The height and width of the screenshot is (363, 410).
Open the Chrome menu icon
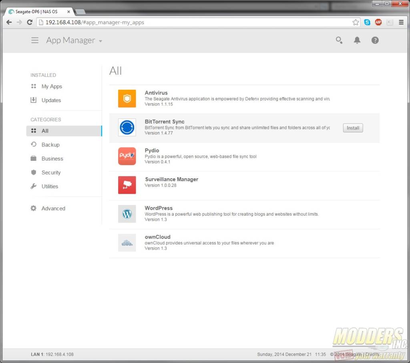click(401, 22)
